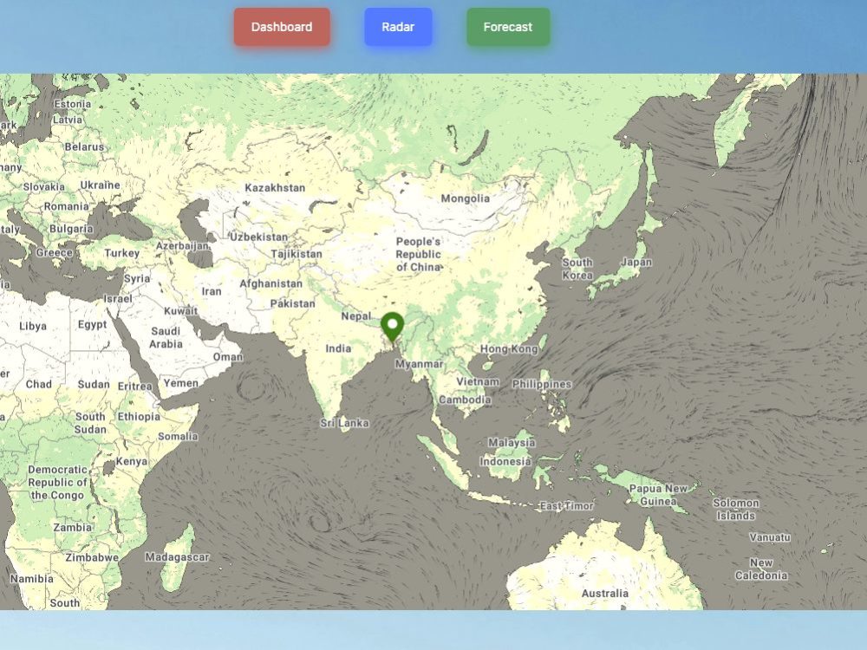This screenshot has width=867, height=650.
Task: Click the Ukraine label on the map
Action: [x=100, y=185]
